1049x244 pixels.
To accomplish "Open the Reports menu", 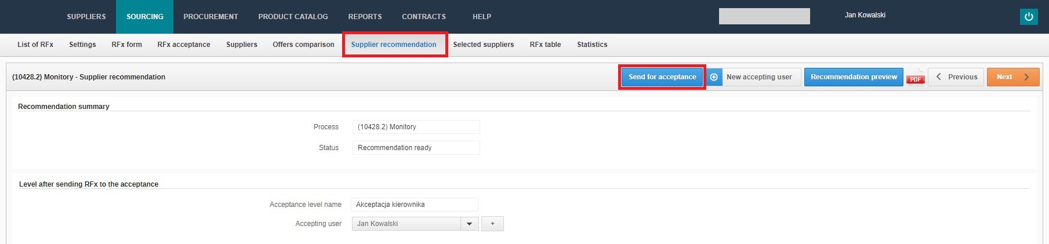I will 365,17.
